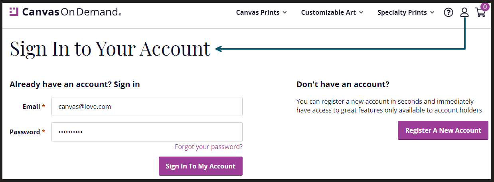
Task: Expand the Specialty Prints chevron arrow
Action: [432, 12]
